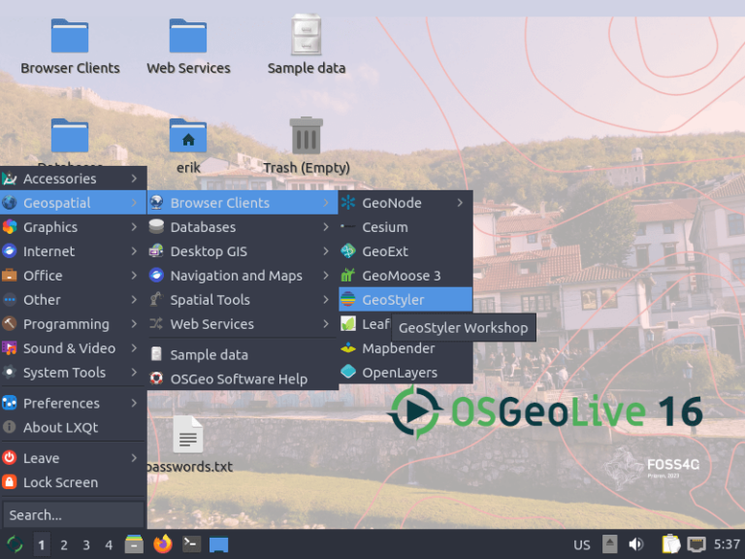Click the GeoMoose 3 moose icon
The image size is (745, 559).
(348, 276)
